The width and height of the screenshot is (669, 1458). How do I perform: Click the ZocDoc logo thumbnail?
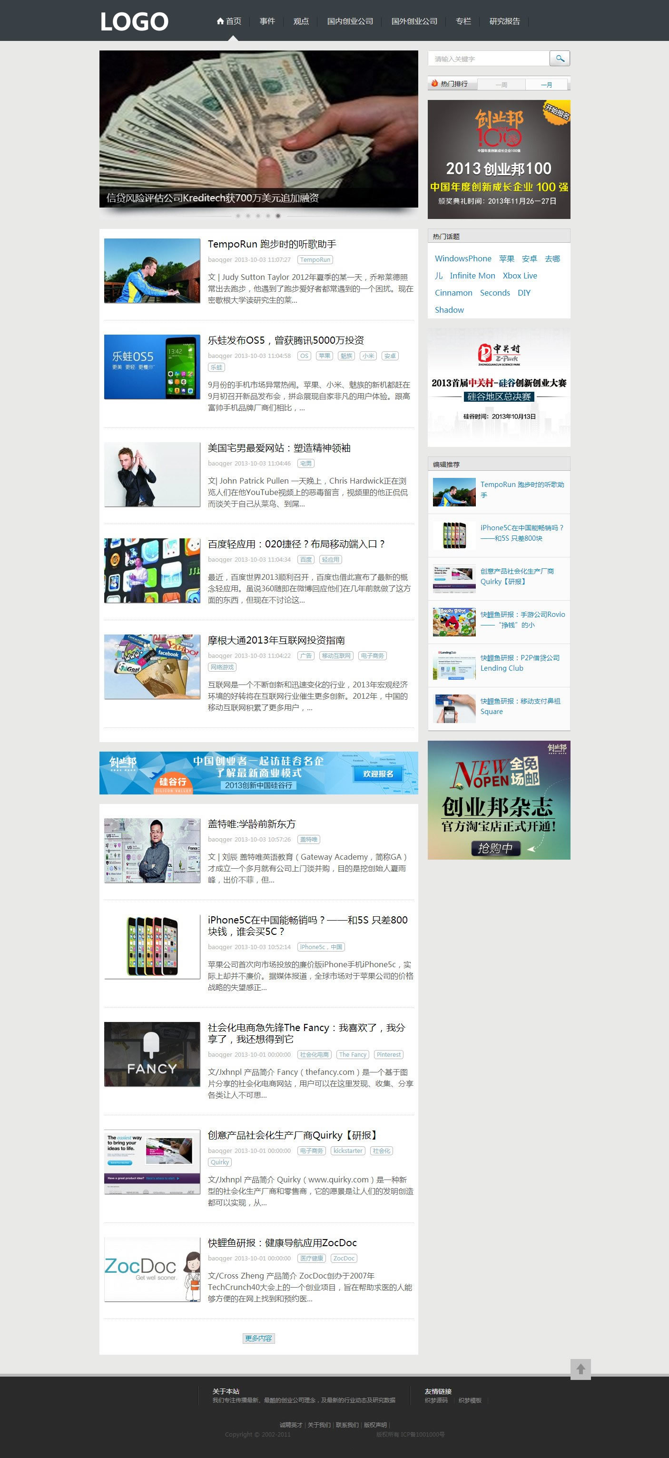[152, 1269]
